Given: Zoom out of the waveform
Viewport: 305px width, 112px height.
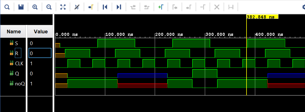Looking at the screenshot, I should click(49, 7).
